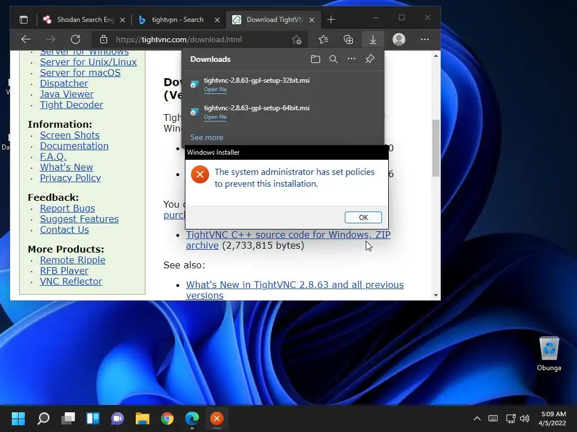577x432 pixels.
Task: Open File Explorer from the taskbar
Action: pos(143,418)
